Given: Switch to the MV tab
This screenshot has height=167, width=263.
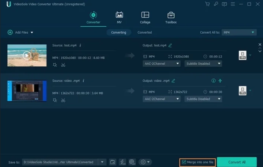Looking at the screenshot, I should [x=119, y=18].
